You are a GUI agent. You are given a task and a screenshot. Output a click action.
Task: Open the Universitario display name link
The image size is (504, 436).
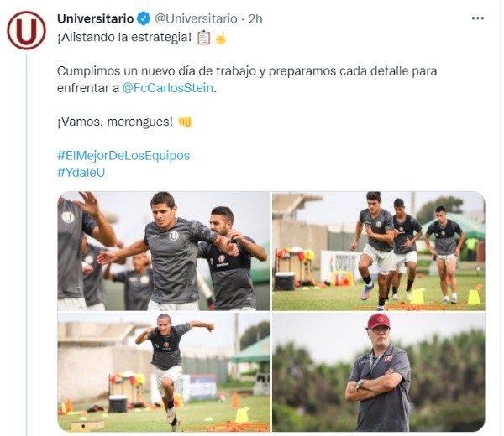(96, 18)
